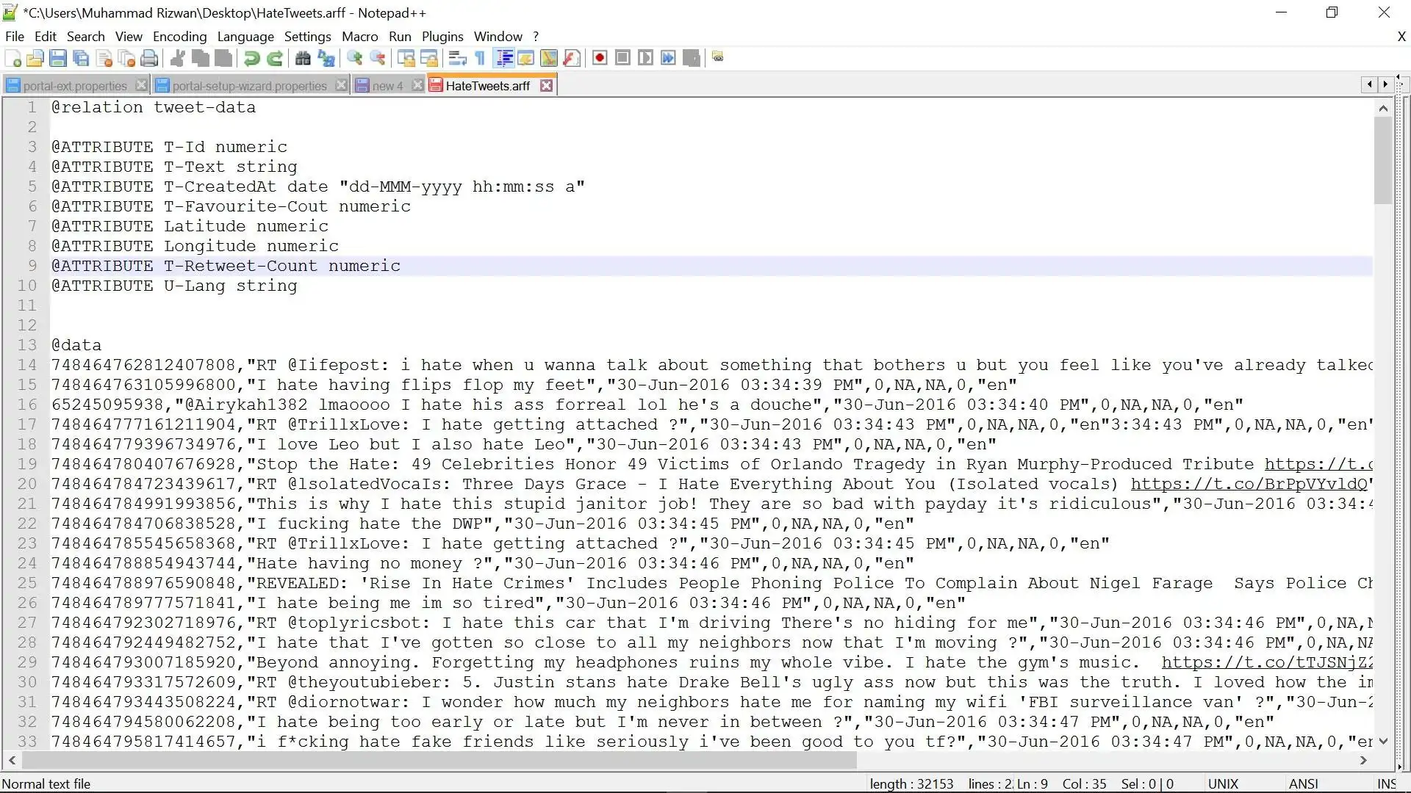Click the Run menu item
The image size is (1411, 793).
tap(398, 36)
